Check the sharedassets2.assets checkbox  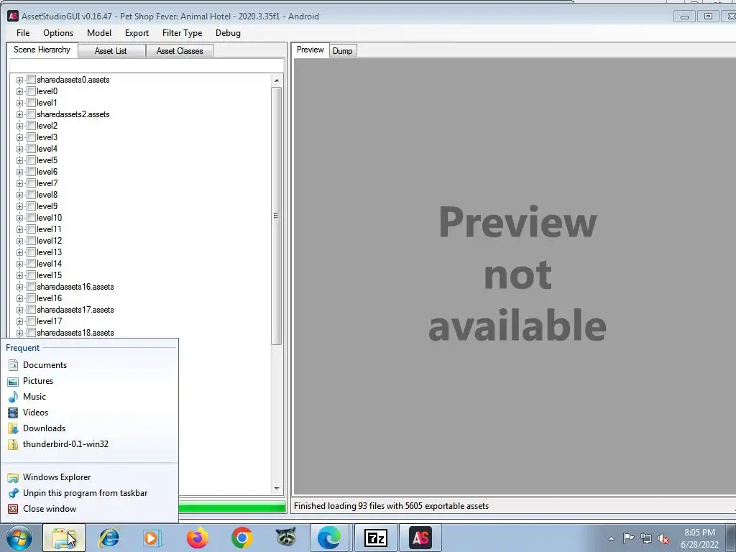coord(32,114)
